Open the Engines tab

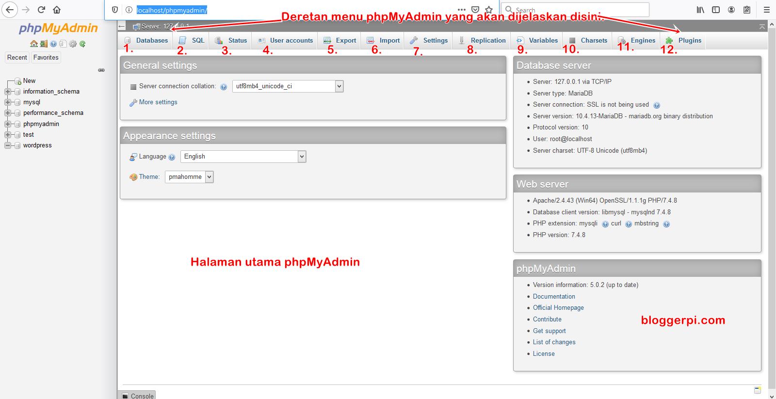637,41
